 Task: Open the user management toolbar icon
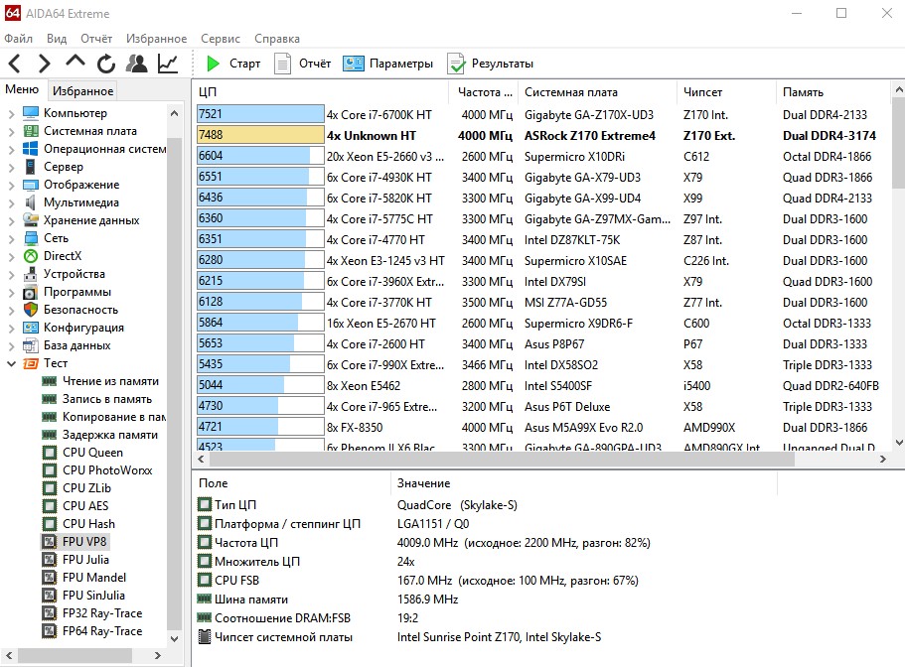(137, 63)
